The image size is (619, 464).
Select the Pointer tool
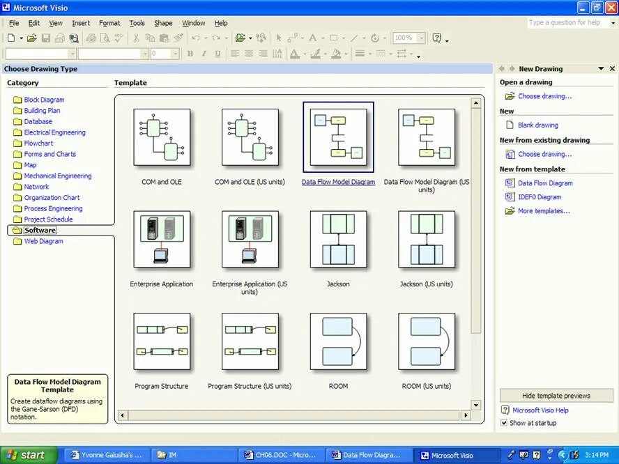(279, 38)
